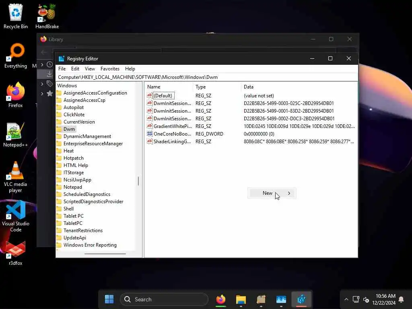Open Recycle Bin desktop icon

(16, 16)
